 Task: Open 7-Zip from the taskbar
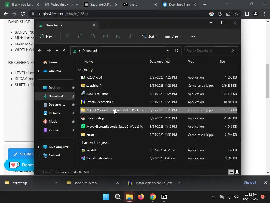164,197
